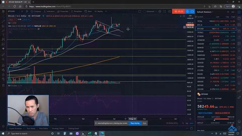This screenshot has height=136, width=242.
Task: Take a chart snapshot
Action: pyautogui.click(x=169, y=11)
